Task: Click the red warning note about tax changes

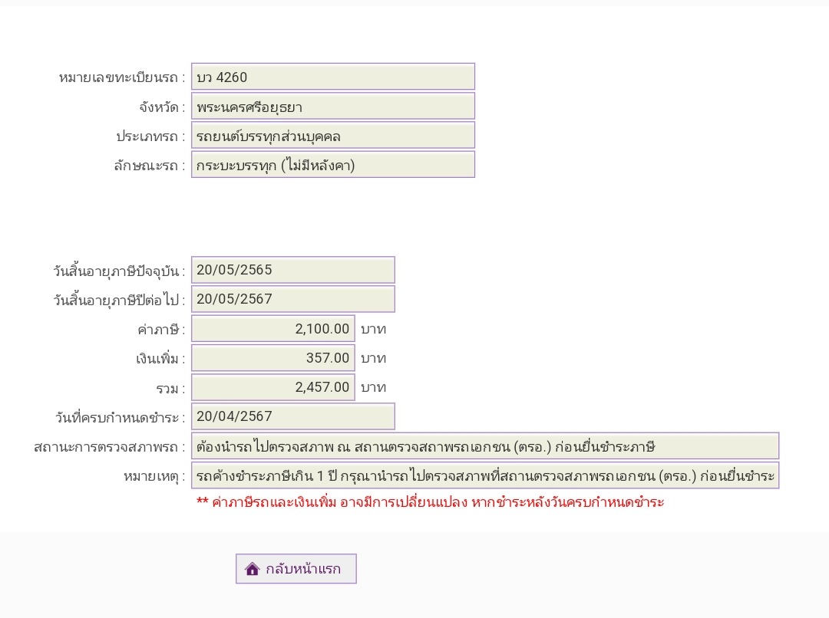Action: 431,501
